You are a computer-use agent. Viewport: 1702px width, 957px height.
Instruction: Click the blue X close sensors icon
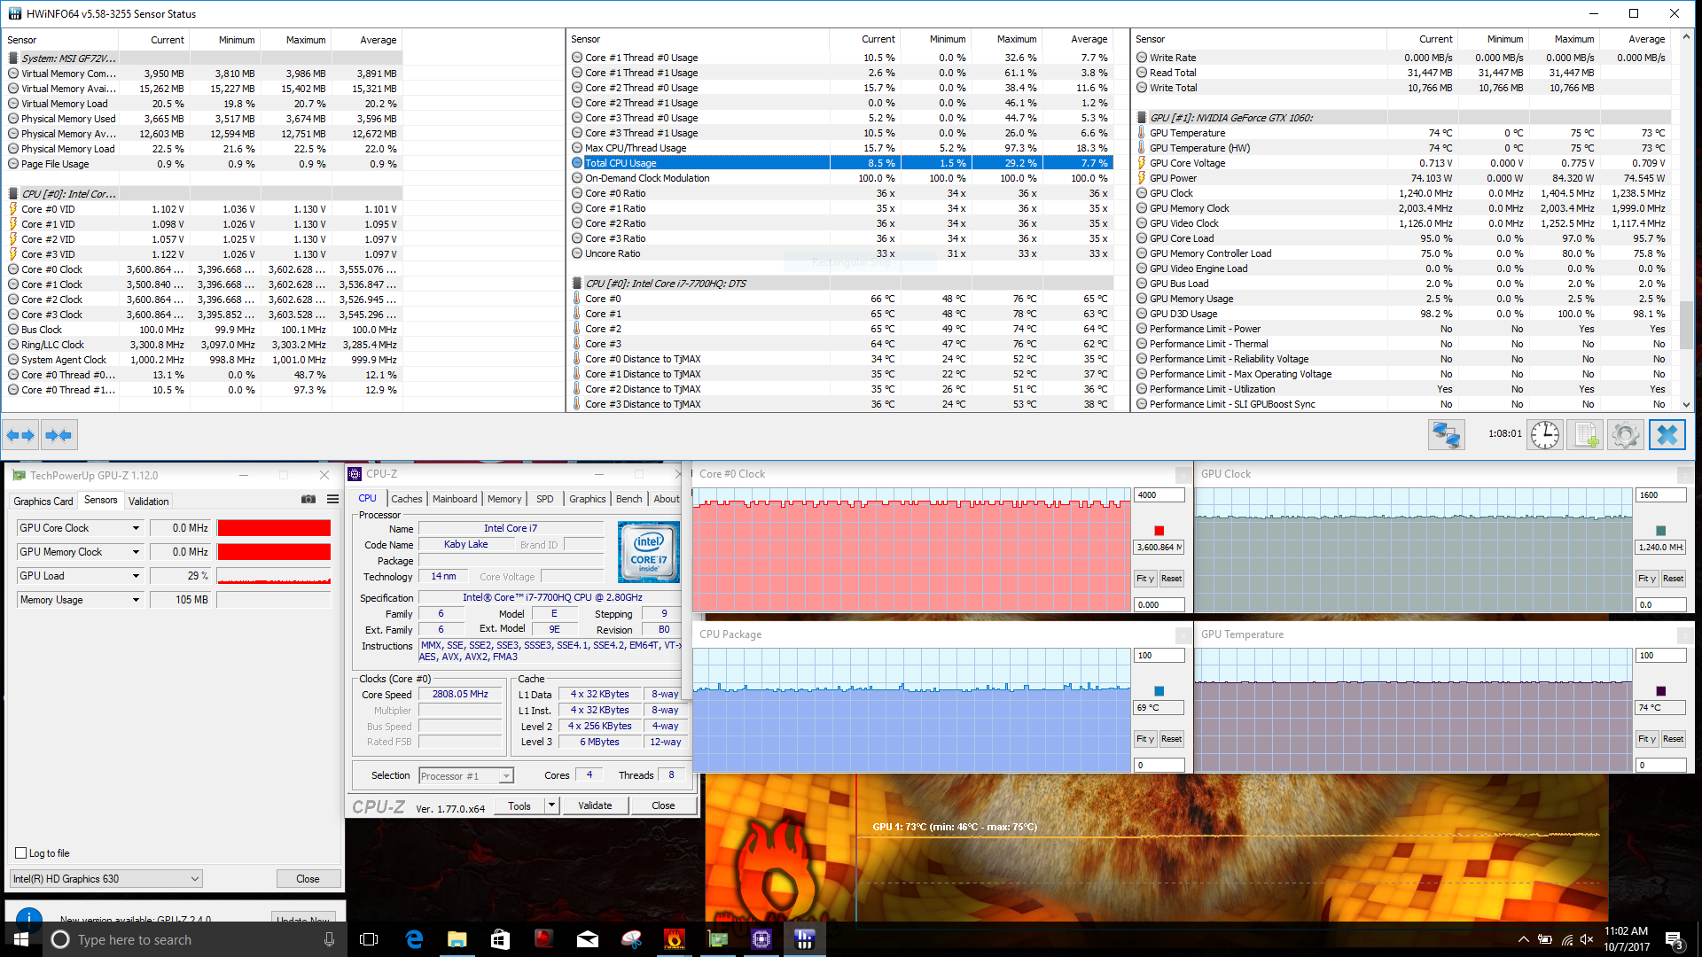tap(1667, 435)
